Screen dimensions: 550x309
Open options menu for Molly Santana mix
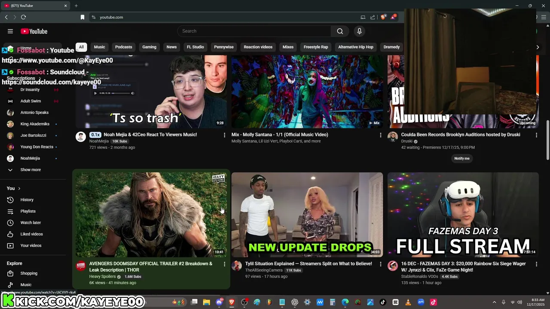click(380, 135)
